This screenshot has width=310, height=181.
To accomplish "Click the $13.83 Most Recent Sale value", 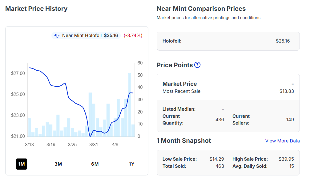I will pos(287,91).
